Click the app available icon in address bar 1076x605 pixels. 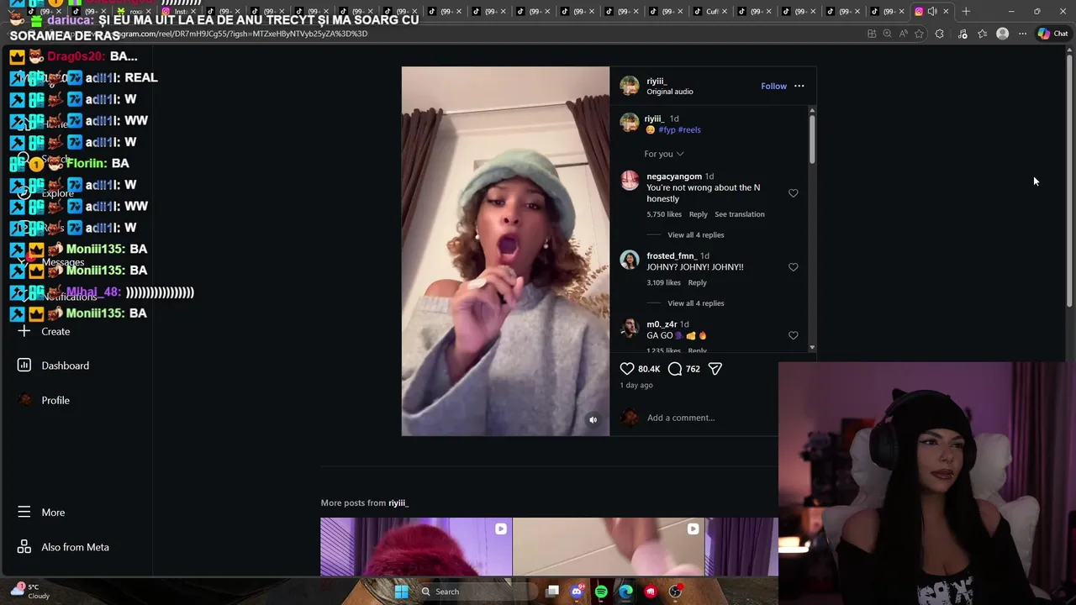[872, 34]
